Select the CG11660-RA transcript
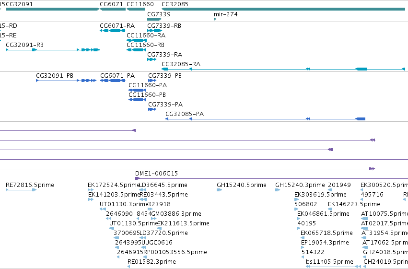 click(136, 40)
